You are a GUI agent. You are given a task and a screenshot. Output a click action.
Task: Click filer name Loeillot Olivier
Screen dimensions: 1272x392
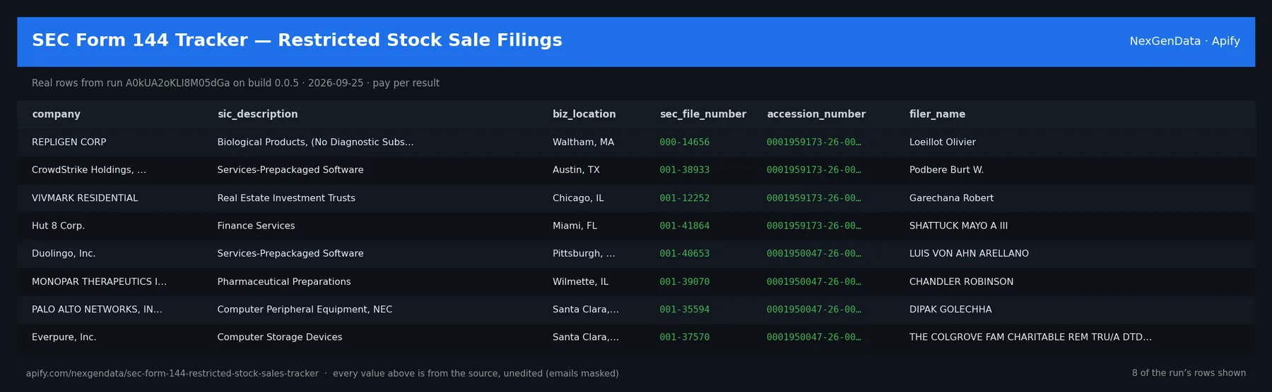coord(942,142)
